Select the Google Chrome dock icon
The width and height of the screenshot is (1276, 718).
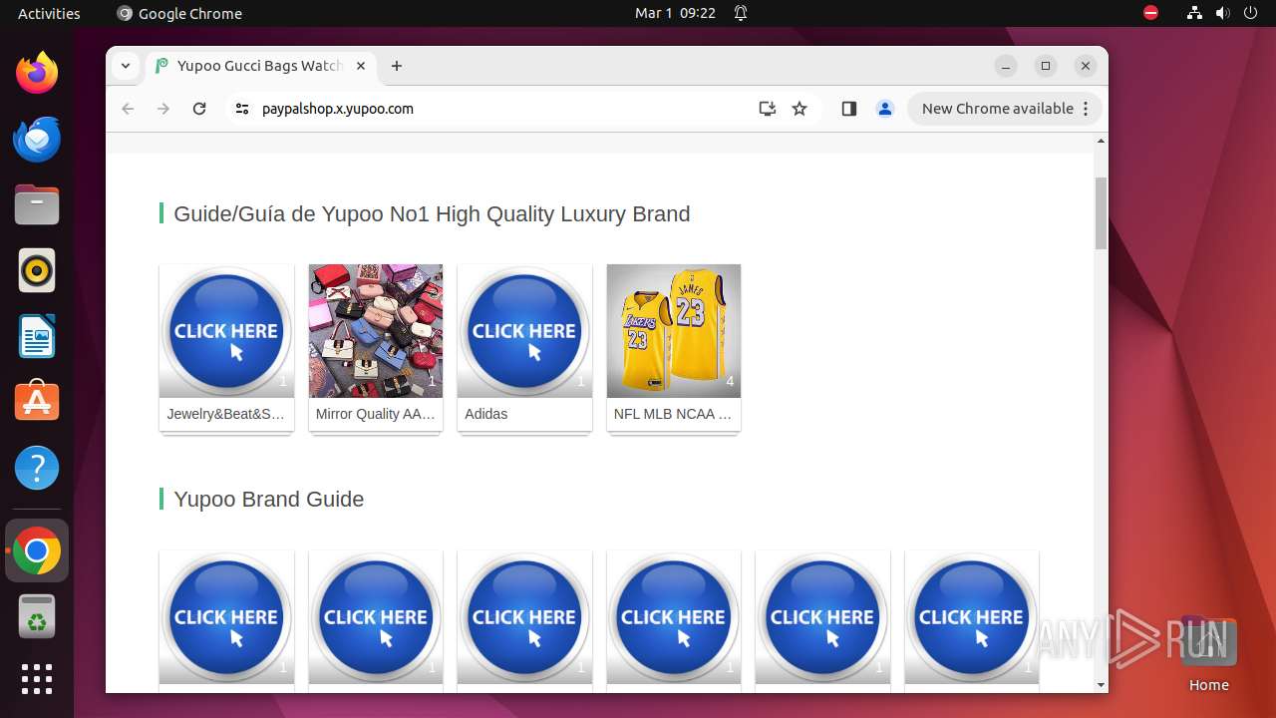(37, 551)
